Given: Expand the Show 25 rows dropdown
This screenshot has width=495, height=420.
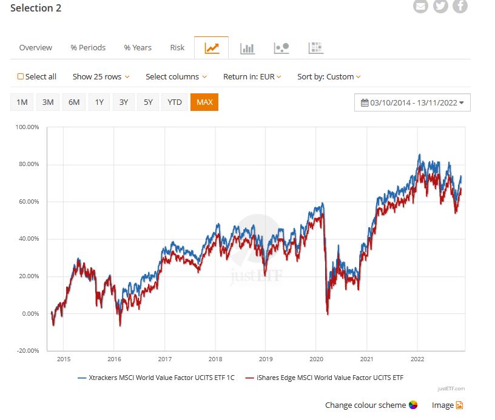Looking at the screenshot, I should point(101,76).
